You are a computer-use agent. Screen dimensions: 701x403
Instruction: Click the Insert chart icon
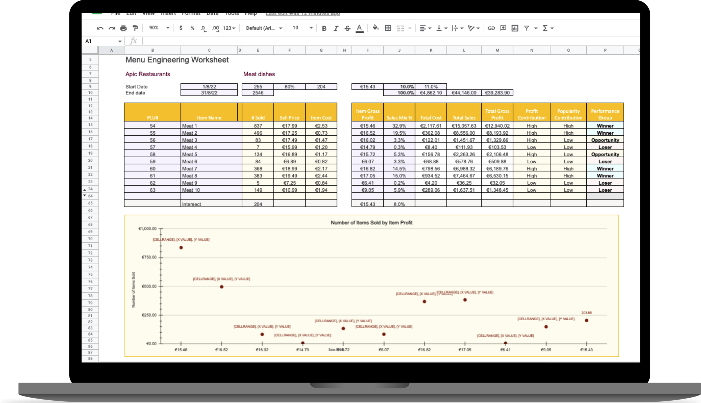pyautogui.click(x=515, y=28)
